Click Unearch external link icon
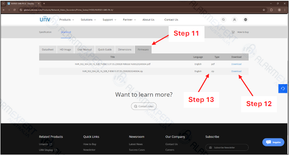Viewport: 289px width, 155px height. [51, 144]
